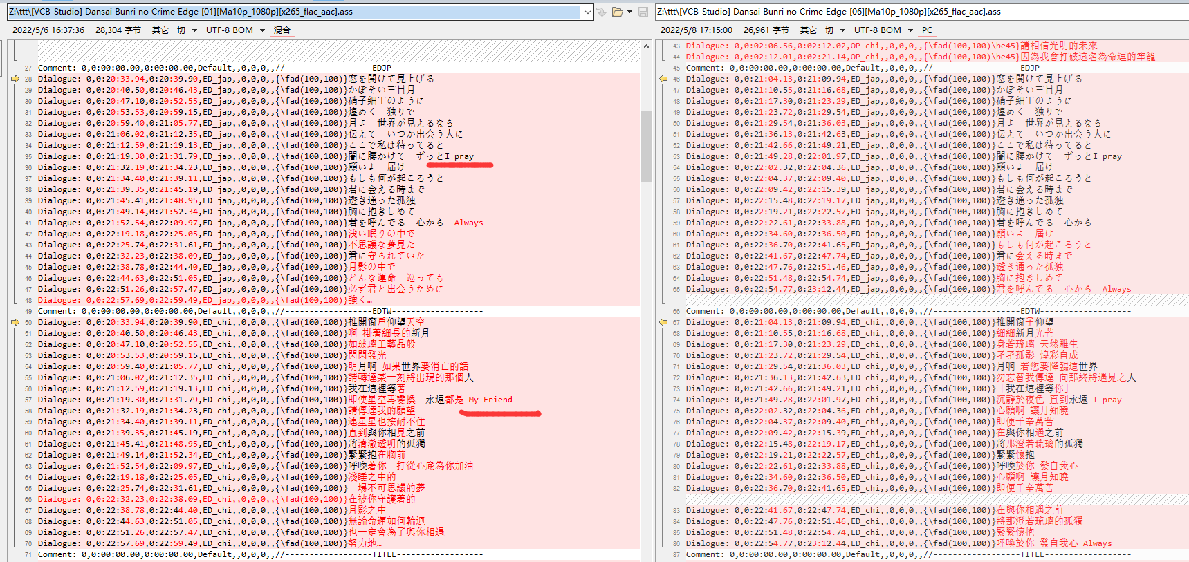
Task: Click the yellow section arrow at left line 50
Action: (15, 322)
